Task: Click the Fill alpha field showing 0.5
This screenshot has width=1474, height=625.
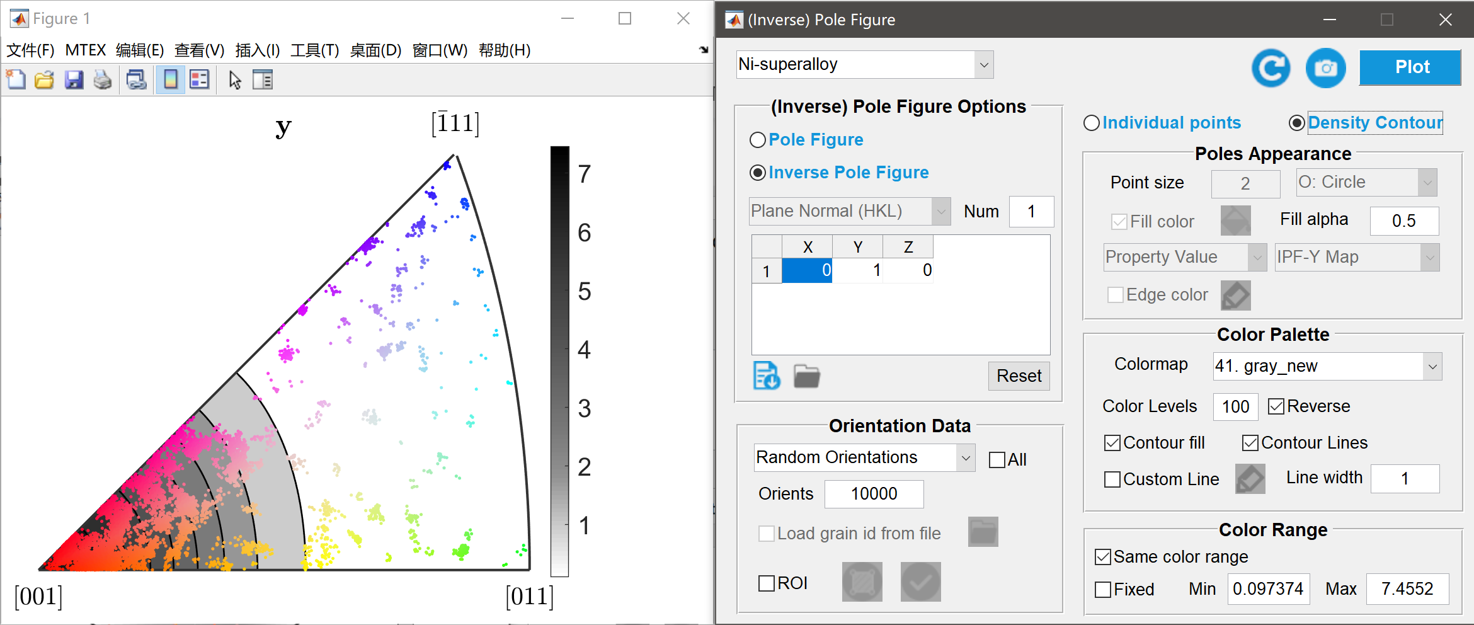Action: point(1404,221)
